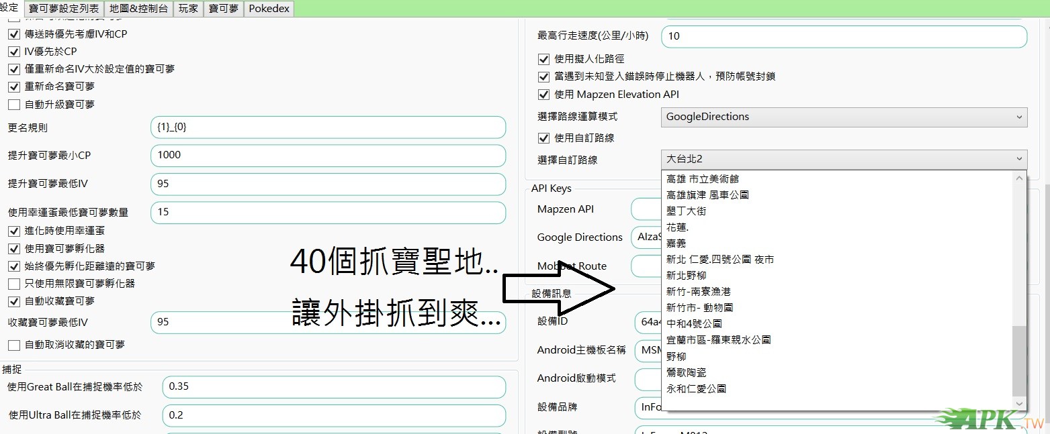Screen dimensions: 1050x434
Task: Open the Pokedex tab
Action: (269, 9)
